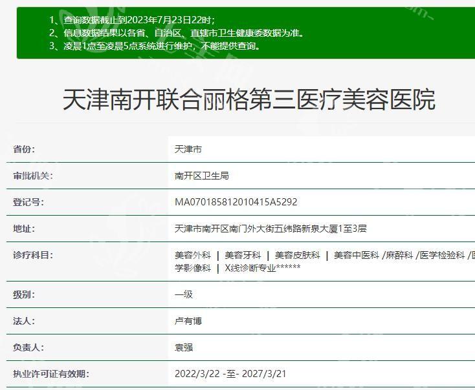Click notice line about 卫生健康委数据为准
Screen dimensions: 475x390
pos(177,33)
